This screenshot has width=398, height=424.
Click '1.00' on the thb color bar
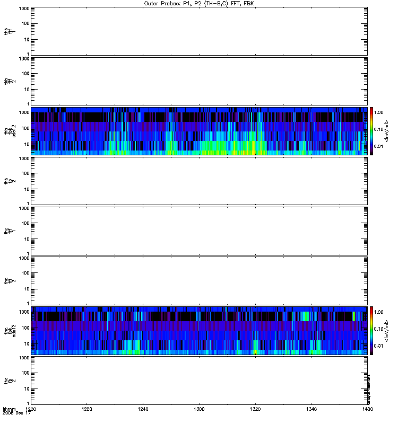(378, 112)
